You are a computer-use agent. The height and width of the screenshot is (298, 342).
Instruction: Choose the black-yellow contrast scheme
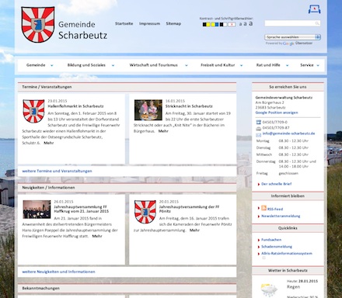coord(206,24)
